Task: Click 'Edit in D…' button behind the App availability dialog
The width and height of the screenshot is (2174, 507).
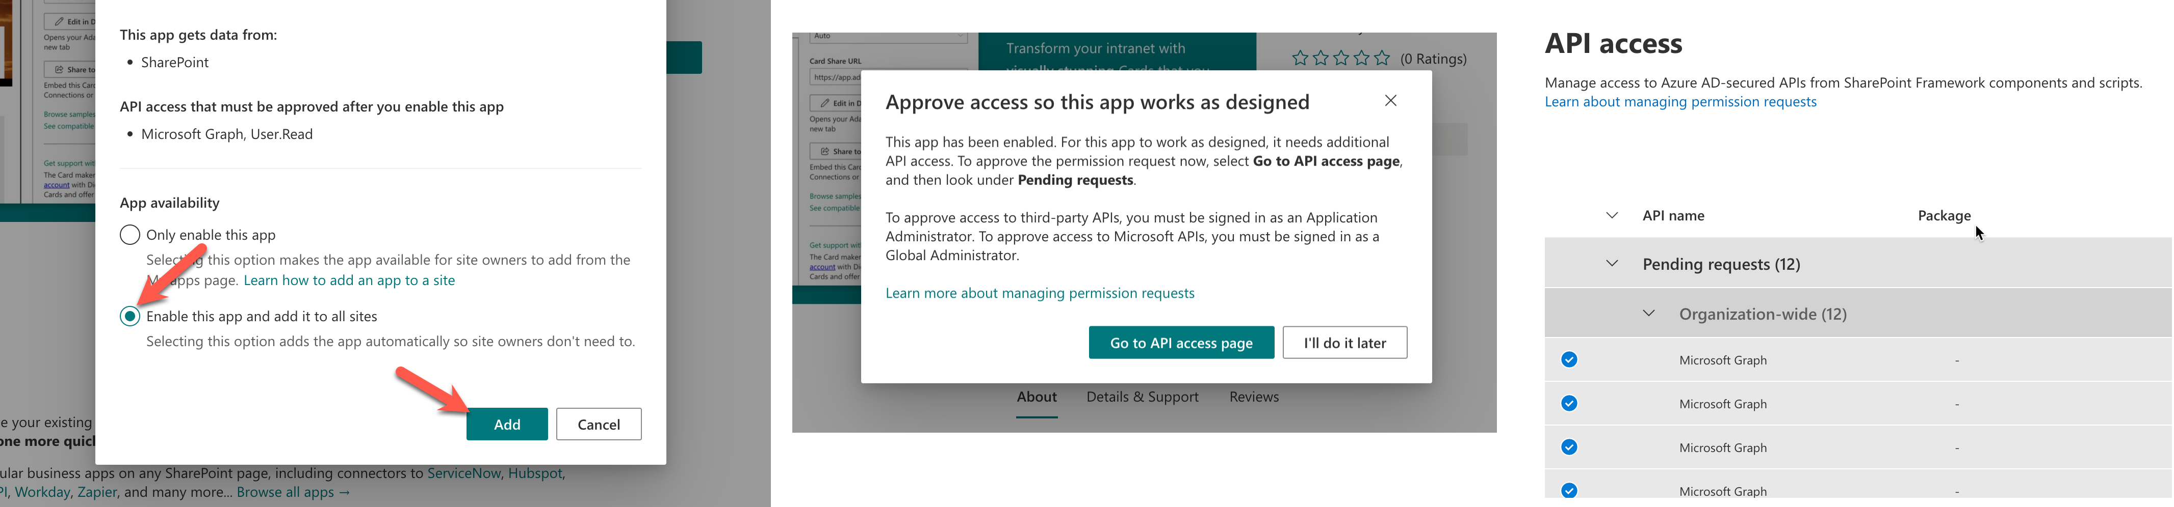Action: 70,22
